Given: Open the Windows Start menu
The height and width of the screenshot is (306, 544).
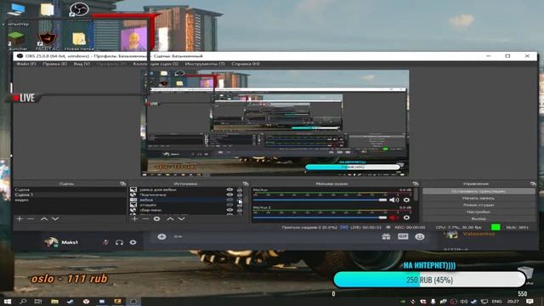Looking at the screenshot, I should tap(7, 302).
